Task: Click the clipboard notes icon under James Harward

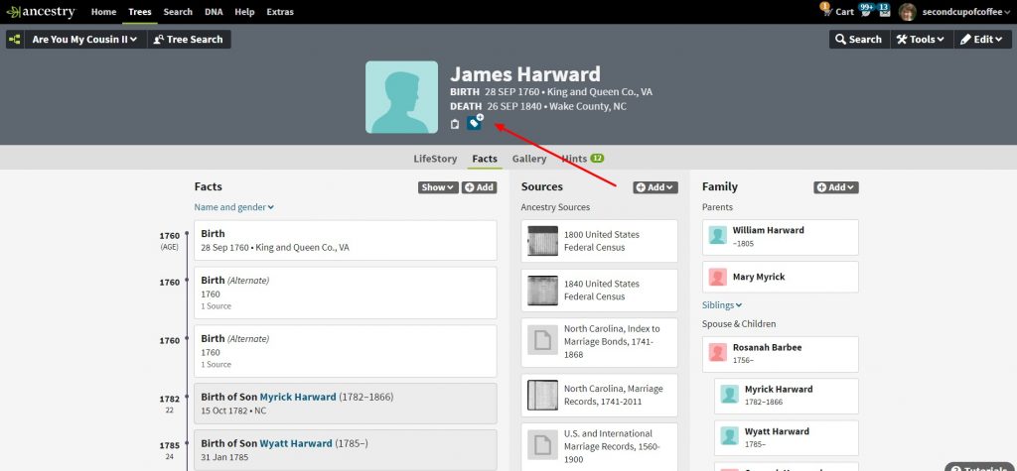Action: (455, 124)
